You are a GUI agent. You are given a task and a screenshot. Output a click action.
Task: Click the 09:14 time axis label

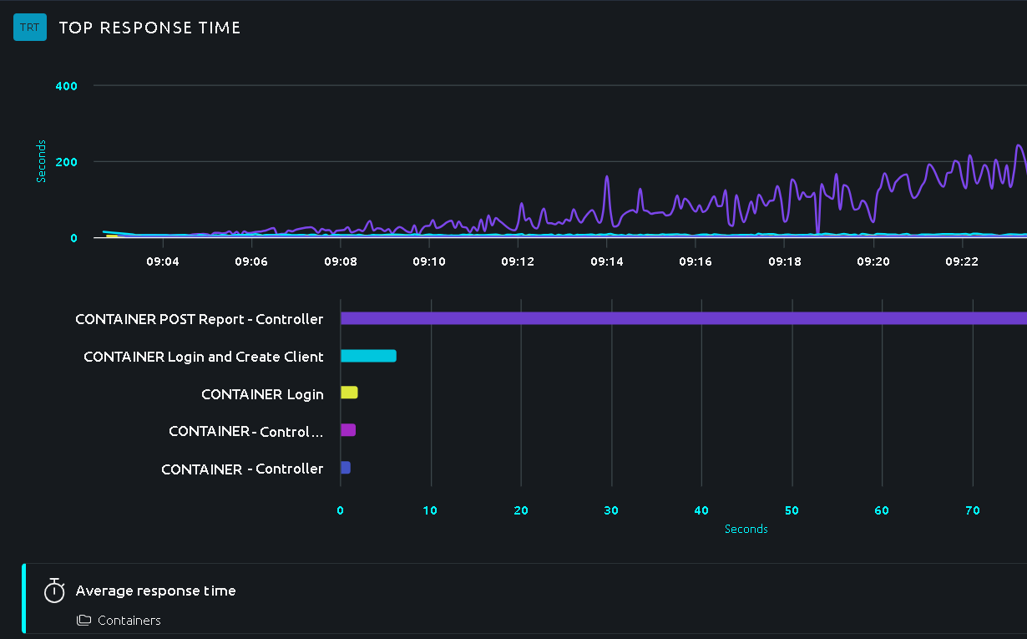(607, 261)
